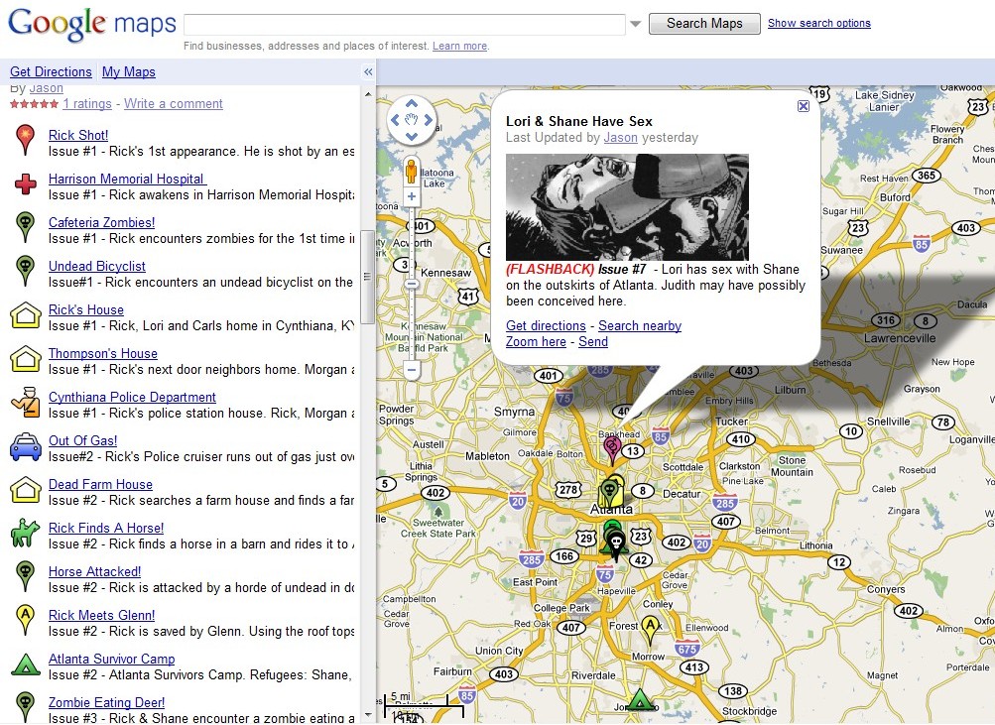Image resolution: width=995 pixels, height=725 pixels.
Task: Open the Get Directions tab
Action: click(51, 71)
